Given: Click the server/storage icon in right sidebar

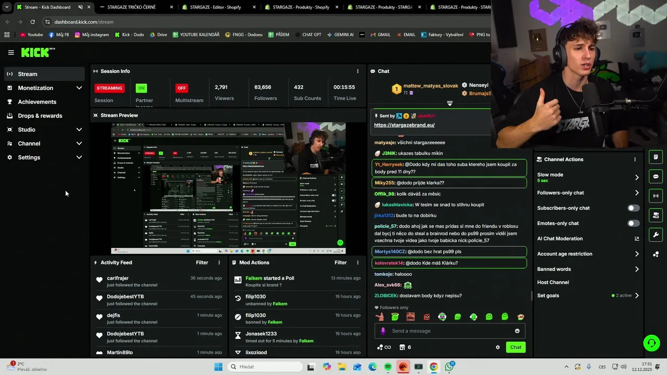Looking at the screenshot, I should 656,215.
